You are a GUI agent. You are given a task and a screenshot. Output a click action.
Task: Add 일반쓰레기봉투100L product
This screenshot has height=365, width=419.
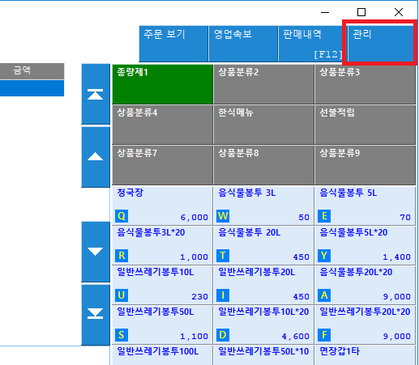click(163, 355)
